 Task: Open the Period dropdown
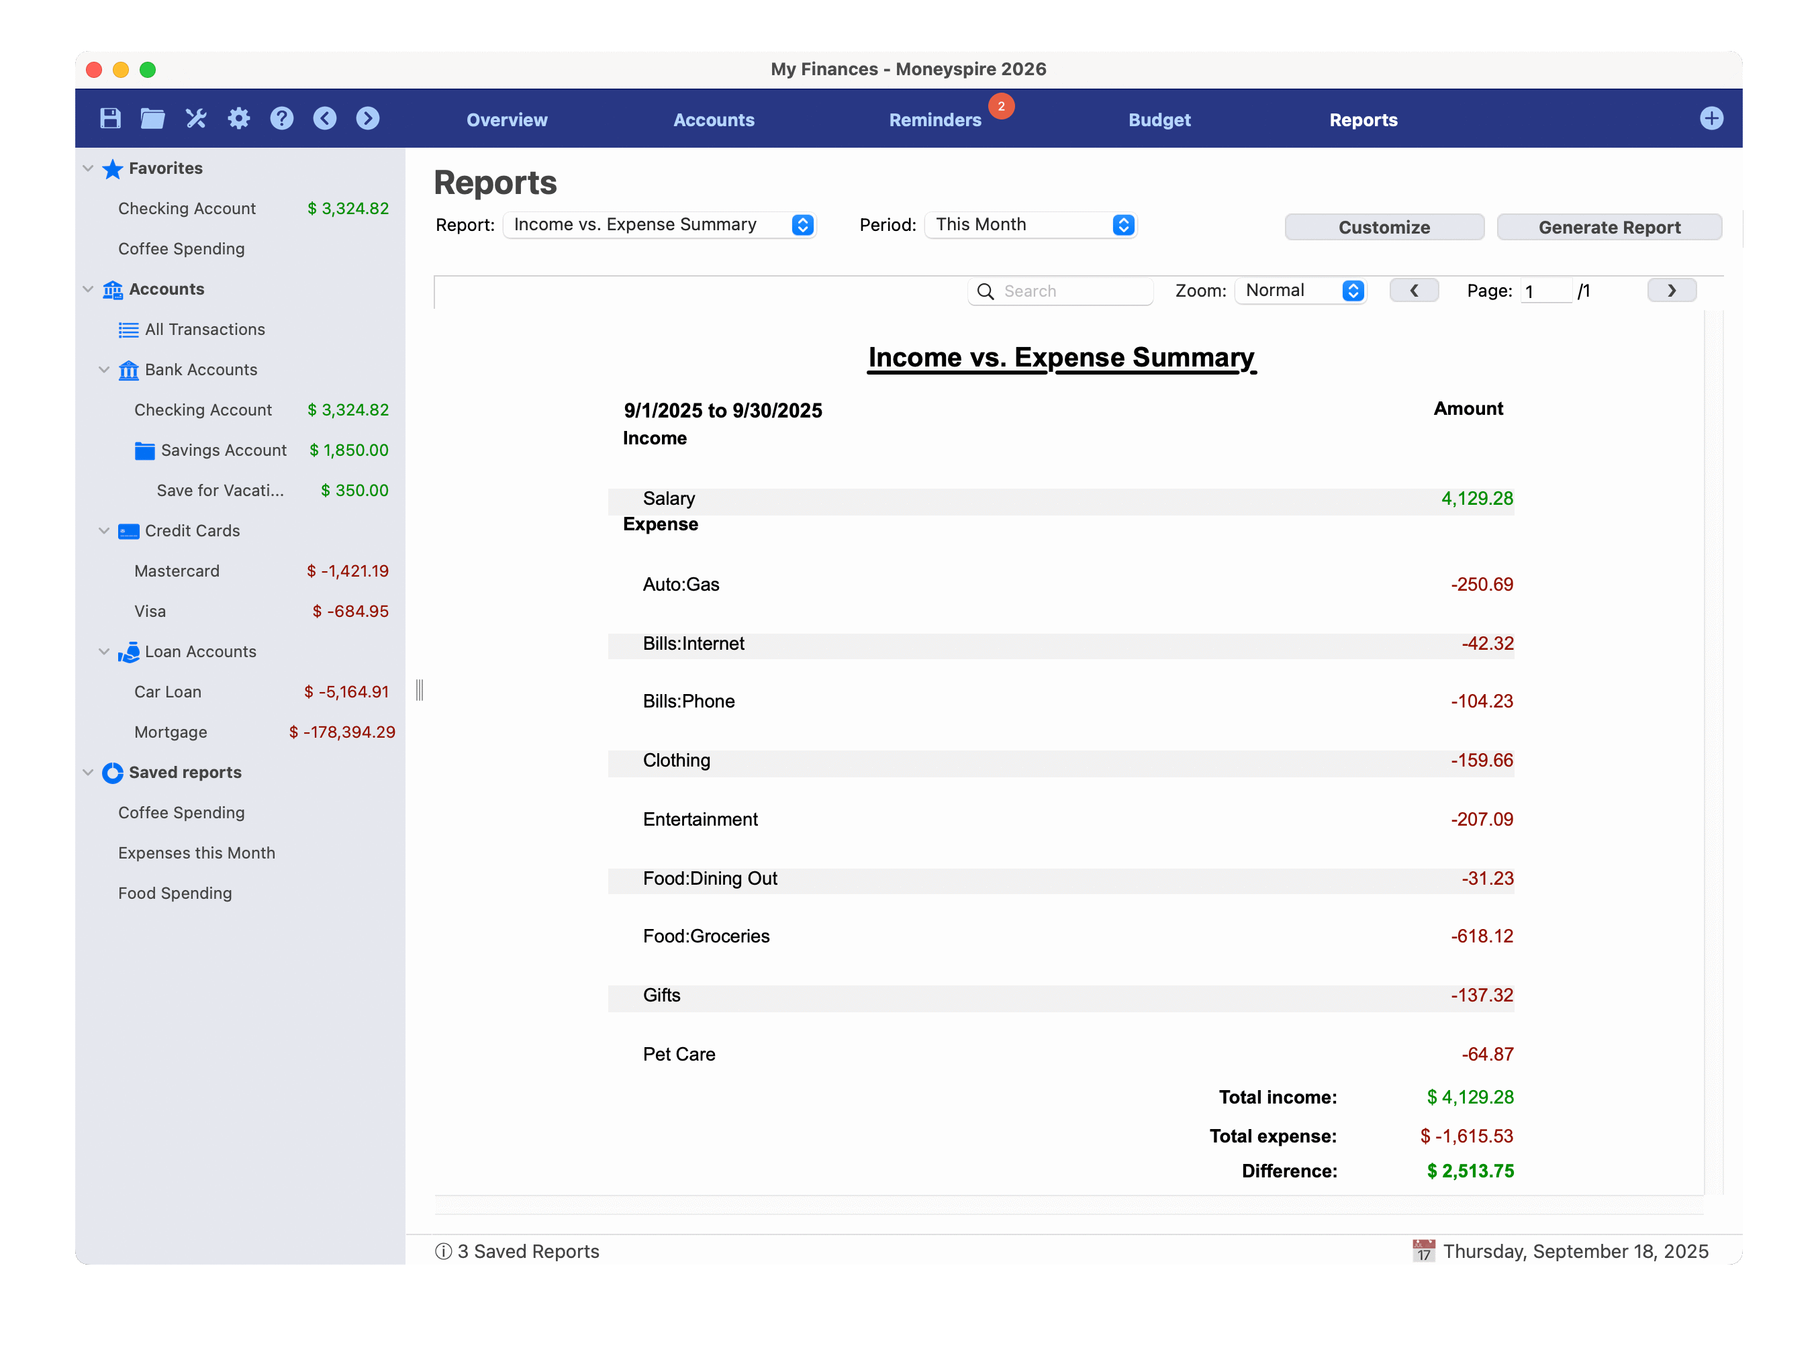[x=1030, y=225]
